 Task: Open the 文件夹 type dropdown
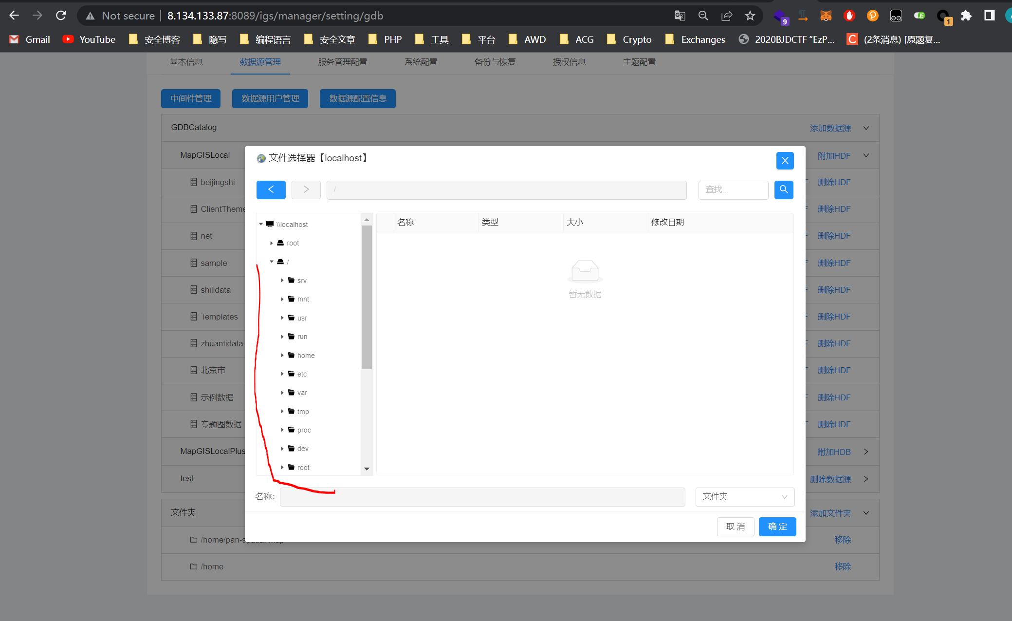pyautogui.click(x=744, y=496)
